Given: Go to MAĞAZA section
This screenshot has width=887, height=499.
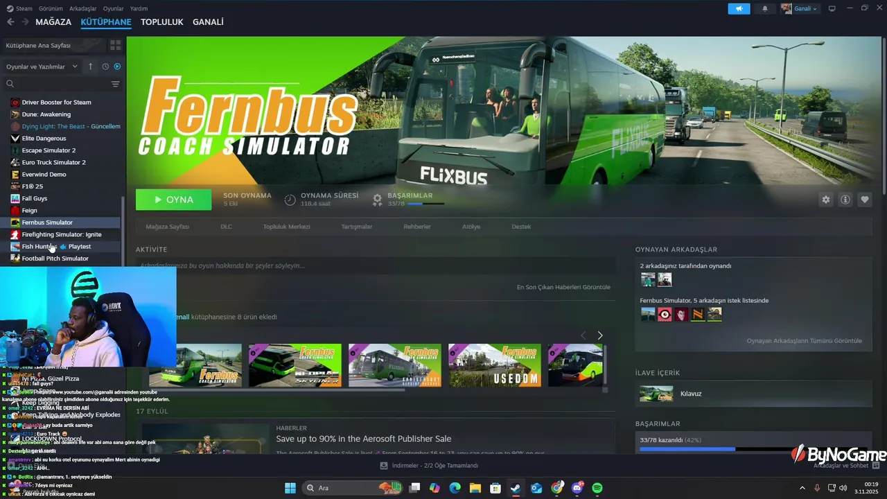Looking at the screenshot, I should click(53, 22).
